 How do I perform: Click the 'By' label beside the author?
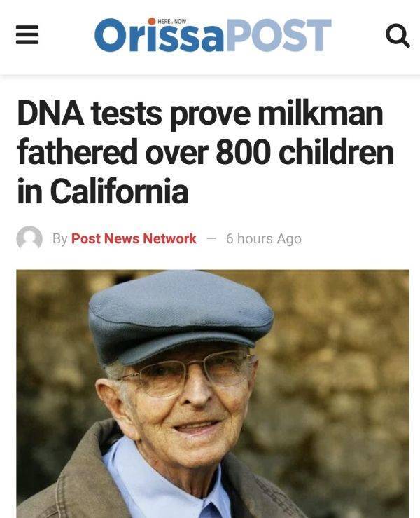tap(59, 239)
